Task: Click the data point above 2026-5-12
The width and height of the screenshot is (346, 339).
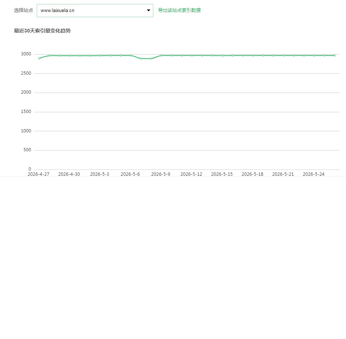Action: (192, 55)
